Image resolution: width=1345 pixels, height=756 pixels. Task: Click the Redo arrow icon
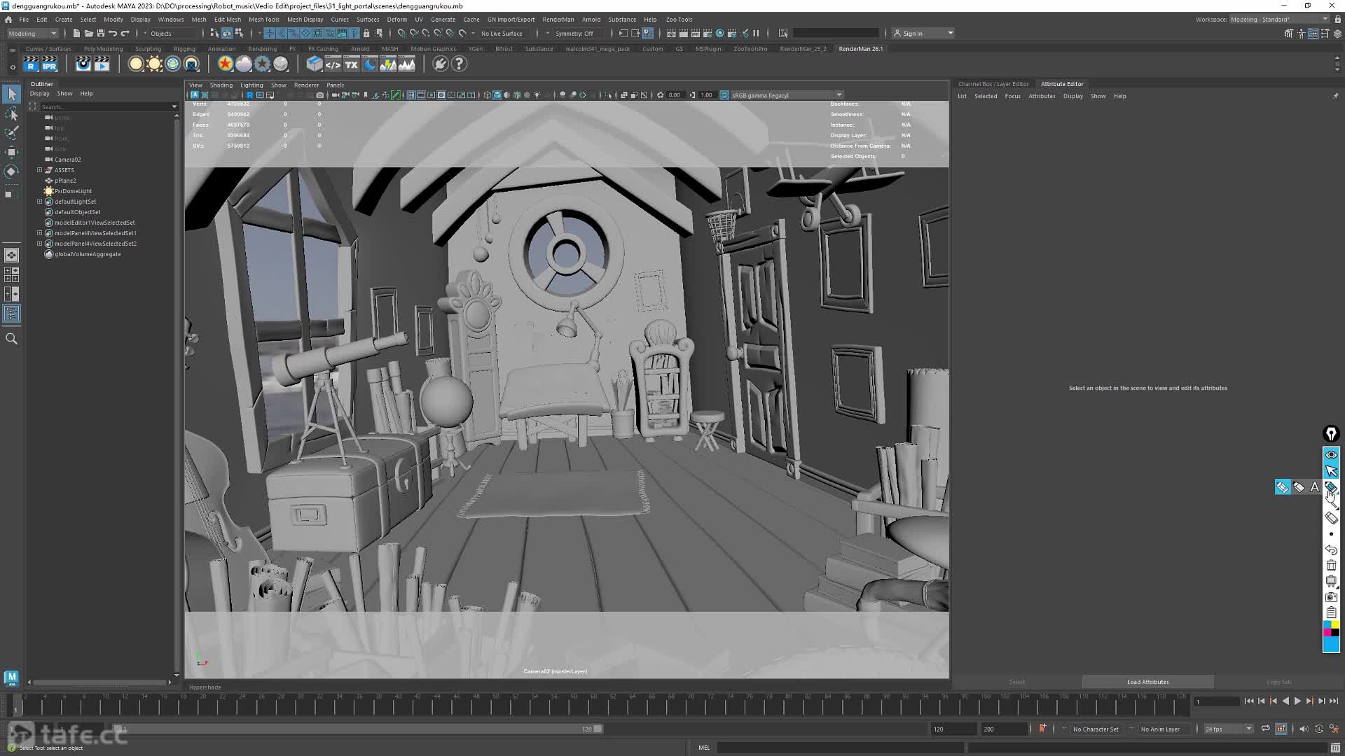point(125,33)
